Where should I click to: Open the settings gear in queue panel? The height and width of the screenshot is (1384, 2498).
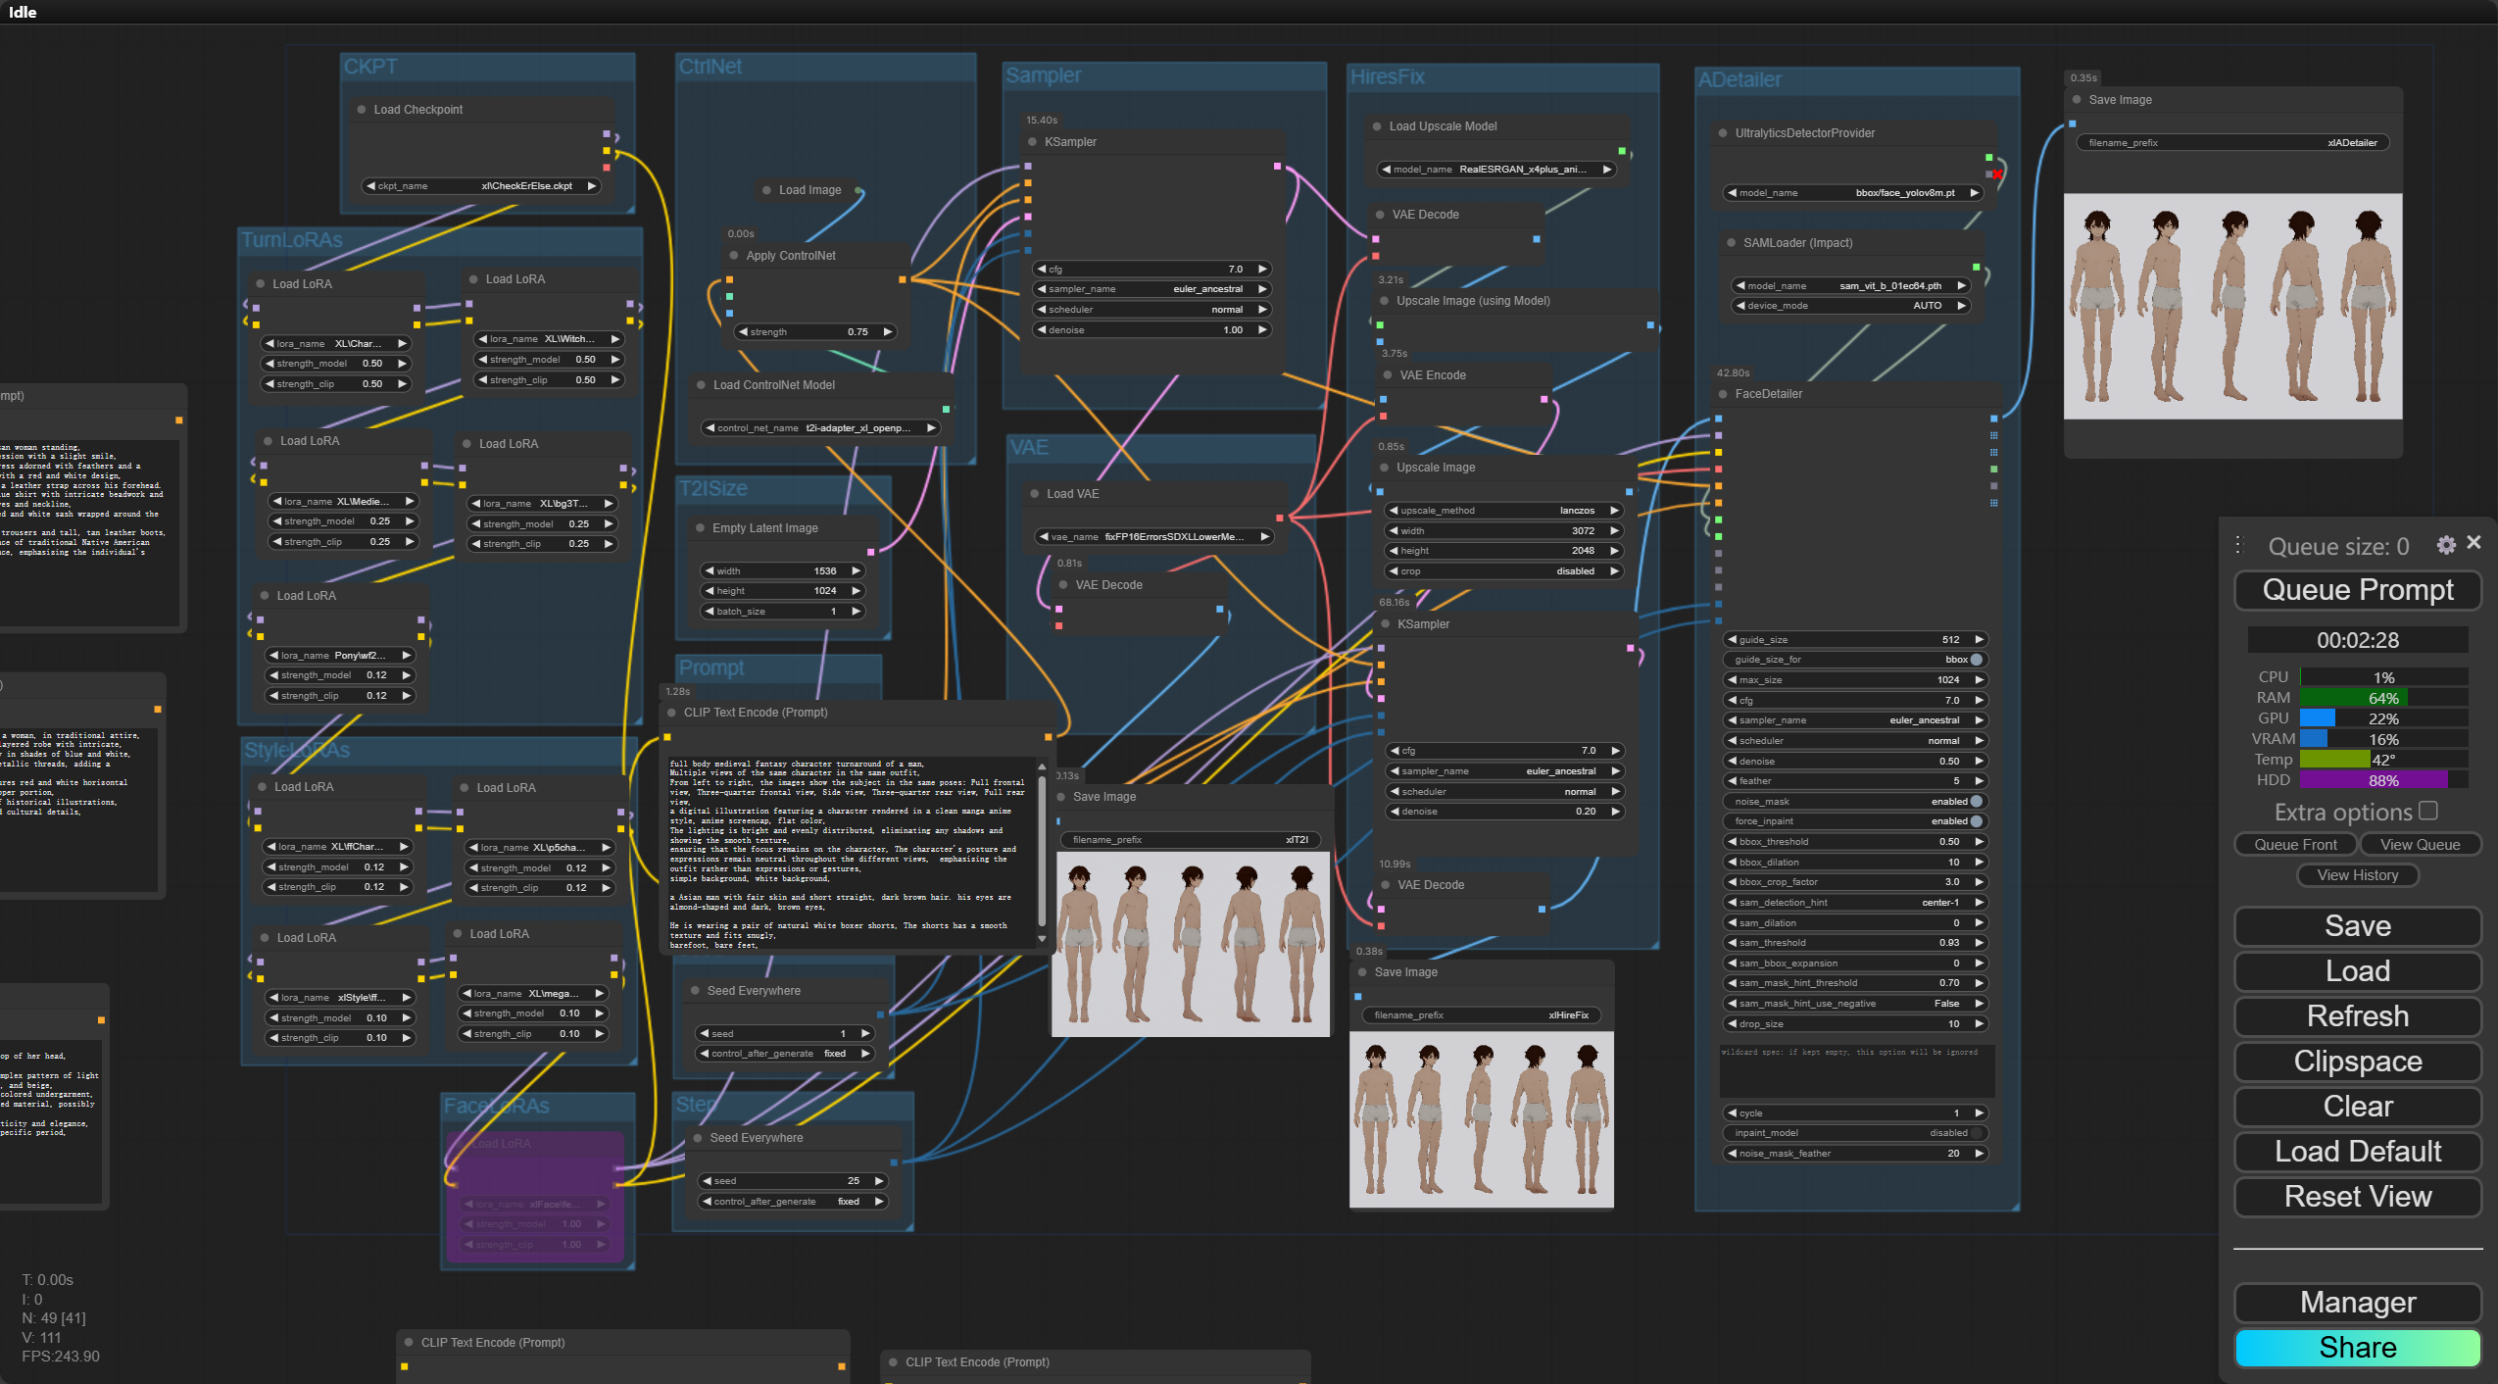[x=2445, y=545]
